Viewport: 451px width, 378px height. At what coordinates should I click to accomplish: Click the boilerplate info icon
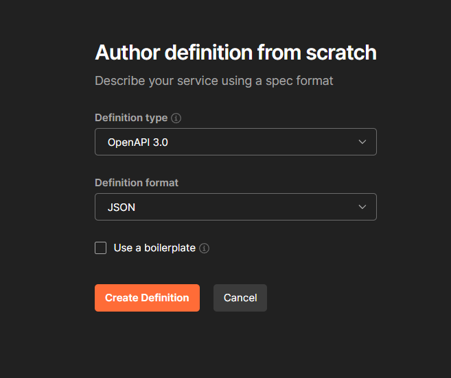point(204,249)
